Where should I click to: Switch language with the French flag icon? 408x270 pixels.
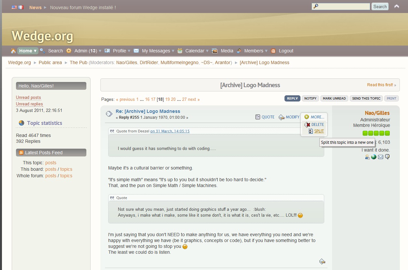click(x=21, y=7)
